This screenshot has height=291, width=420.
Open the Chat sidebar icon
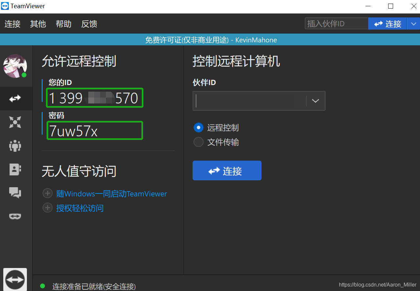(x=15, y=192)
